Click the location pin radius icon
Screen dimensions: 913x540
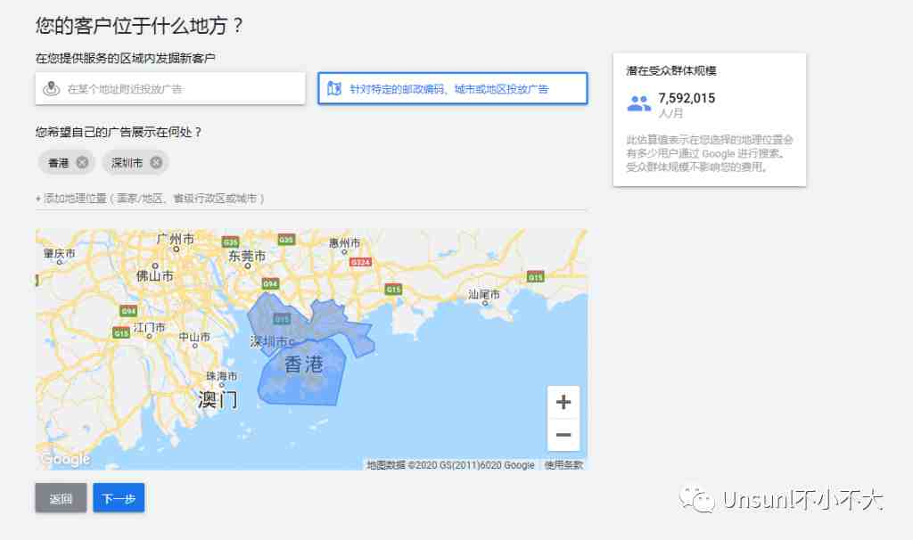[51, 89]
